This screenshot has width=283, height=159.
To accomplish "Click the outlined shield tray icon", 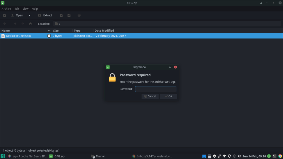I will pyautogui.click(x=230, y=156).
